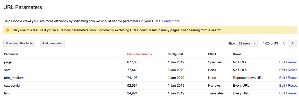Reset the sort parameter
The image size is (299, 97).
pyautogui.click(x=292, y=70)
